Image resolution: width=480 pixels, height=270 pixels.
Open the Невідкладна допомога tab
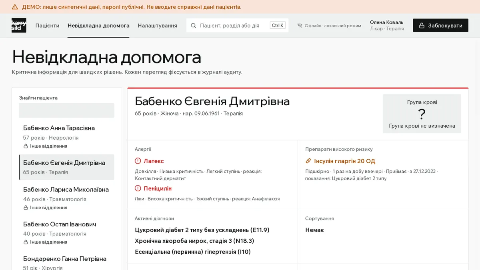98,26
